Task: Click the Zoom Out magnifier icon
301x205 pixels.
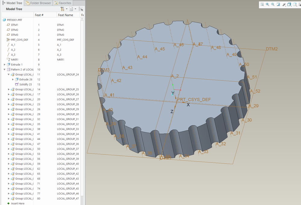Action: pos(273,5)
